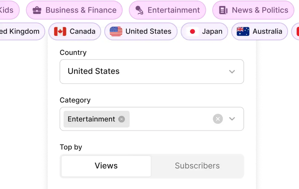Click the Australia flag icon

pos(243,32)
